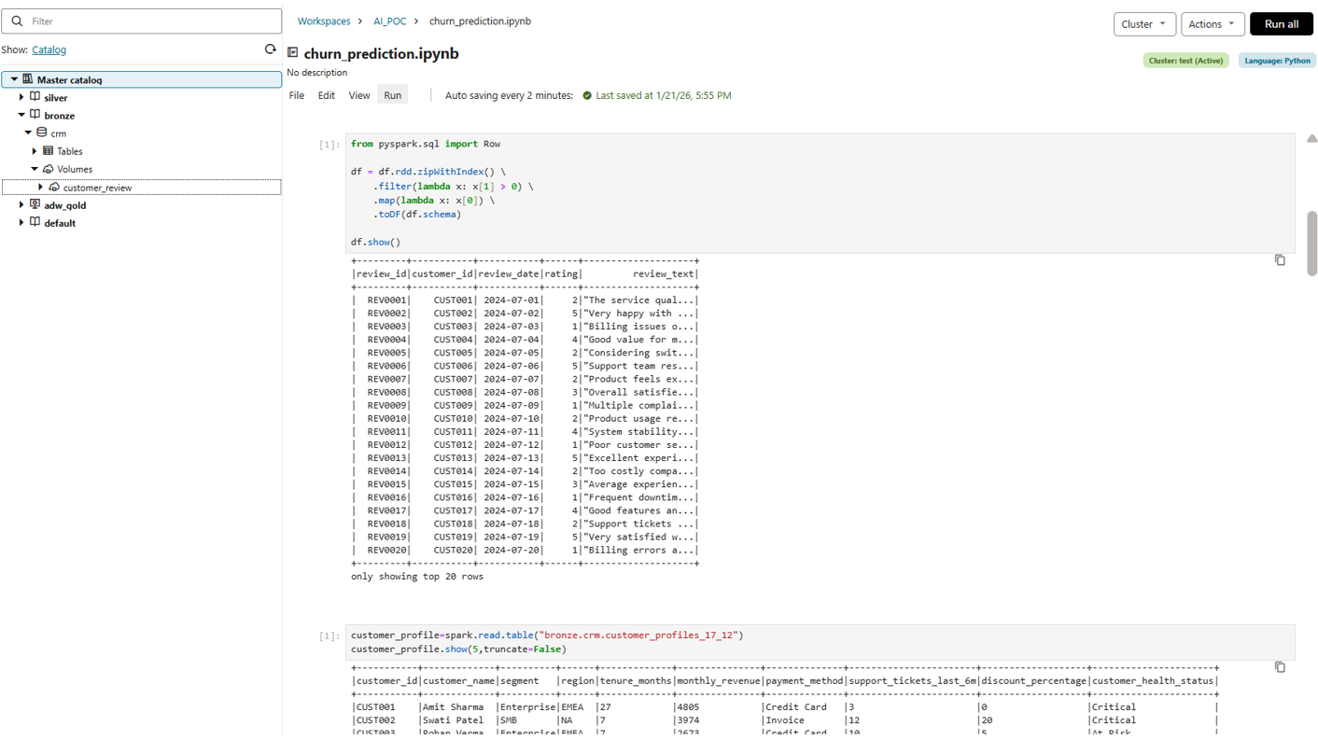Viewport: 1318px width, 740px height.
Task: Copy output of customer_profile cell
Action: tap(1280, 667)
